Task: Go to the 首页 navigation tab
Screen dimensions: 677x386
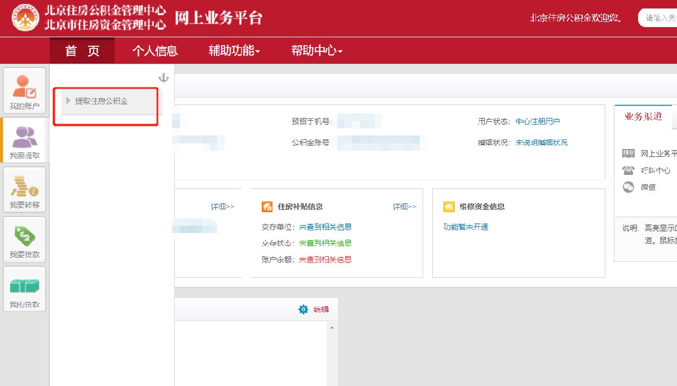Action: point(82,51)
